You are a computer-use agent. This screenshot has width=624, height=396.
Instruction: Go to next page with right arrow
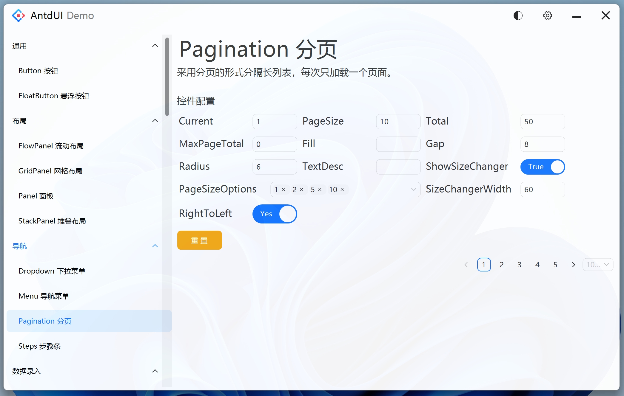pos(573,264)
